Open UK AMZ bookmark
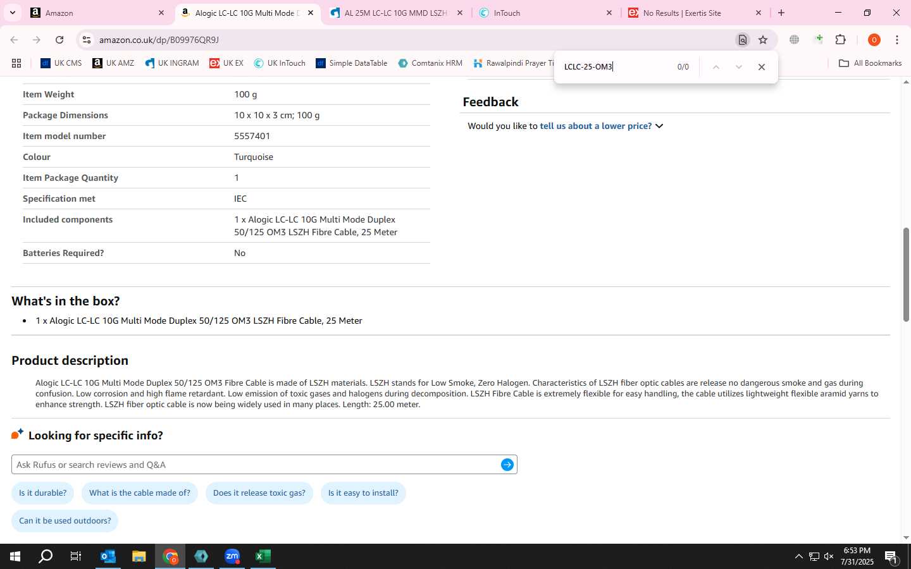911x569 pixels. pyautogui.click(x=113, y=63)
